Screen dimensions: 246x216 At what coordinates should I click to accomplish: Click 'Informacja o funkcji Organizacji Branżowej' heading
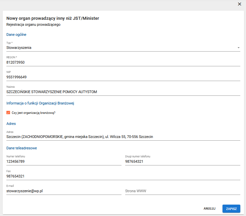tap(40, 103)
